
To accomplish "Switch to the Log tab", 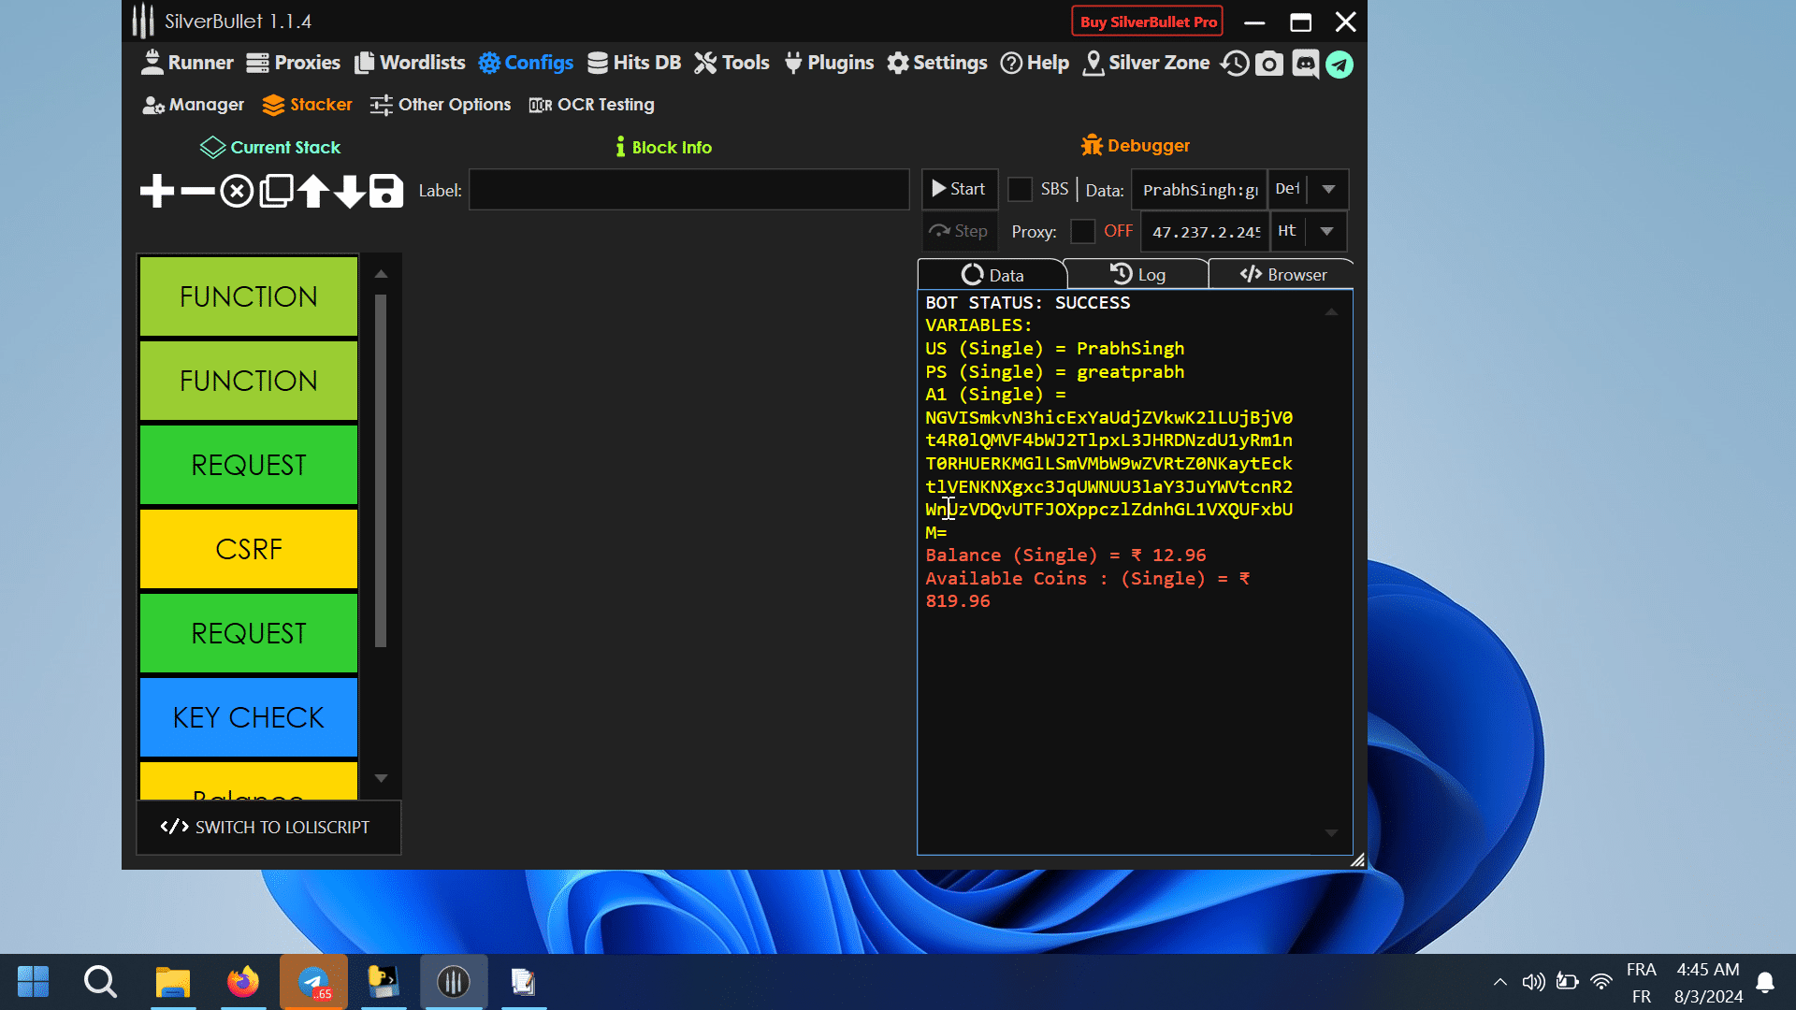I will pyautogui.click(x=1137, y=274).
